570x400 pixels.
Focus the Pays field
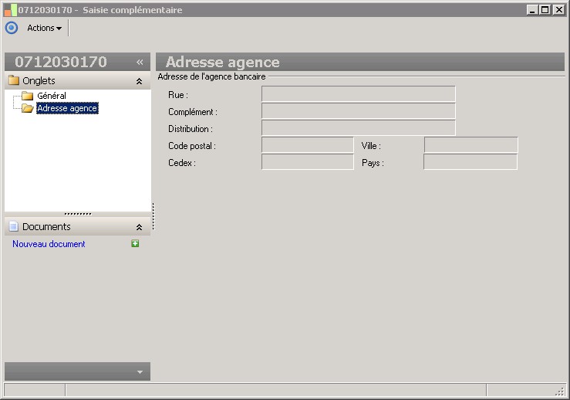tap(471, 162)
